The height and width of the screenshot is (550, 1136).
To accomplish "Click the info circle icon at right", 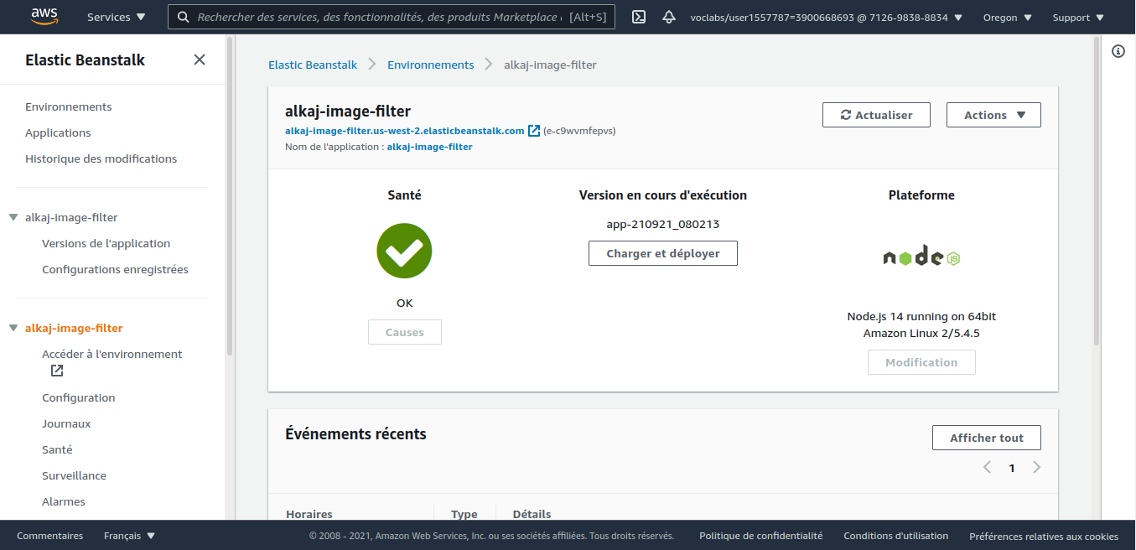I will pyautogui.click(x=1118, y=51).
